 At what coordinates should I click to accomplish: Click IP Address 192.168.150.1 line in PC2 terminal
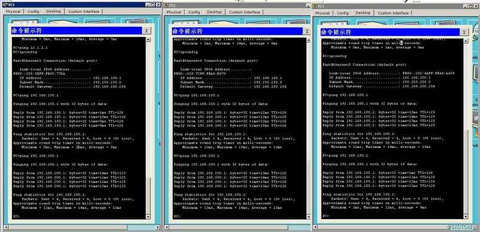pyautogui.click(x=231, y=78)
